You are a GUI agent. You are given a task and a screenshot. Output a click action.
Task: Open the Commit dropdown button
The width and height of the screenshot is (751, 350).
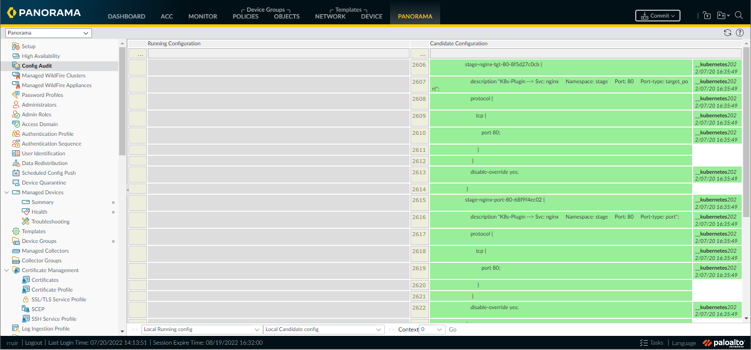658,16
